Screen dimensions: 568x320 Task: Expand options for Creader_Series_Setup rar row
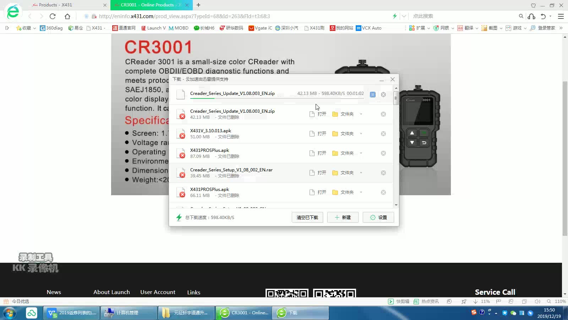361,173
